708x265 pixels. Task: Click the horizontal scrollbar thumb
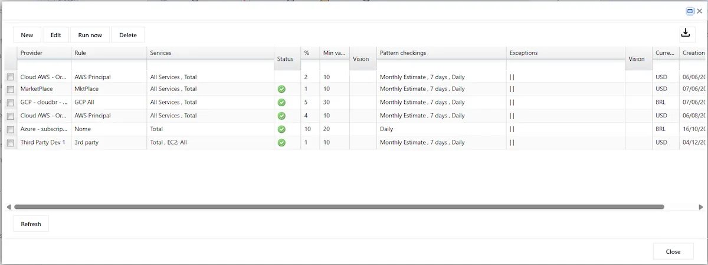[x=339, y=207]
